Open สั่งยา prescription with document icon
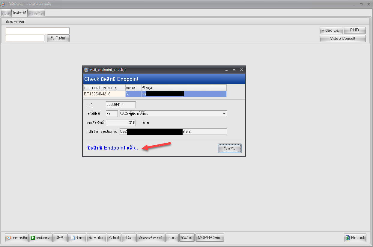The width and height of the screenshot is (373, 247). pyautogui.click(x=77, y=238)
